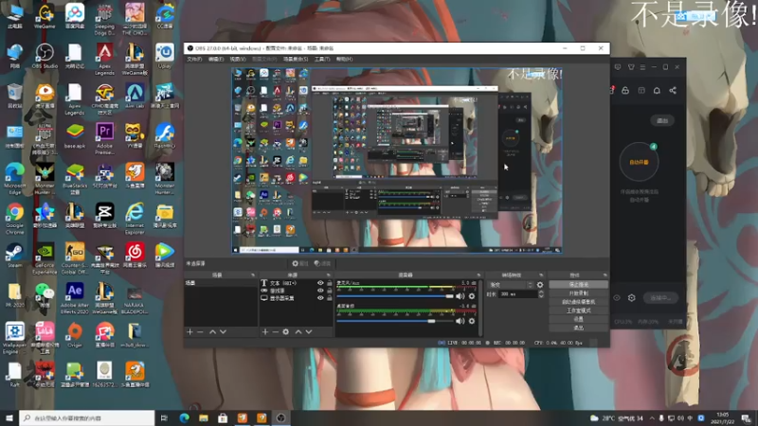Toggle visibility of the second source row
Image resolution: width=758 pixels, height=426 pixels.
(x=320, y=291)
